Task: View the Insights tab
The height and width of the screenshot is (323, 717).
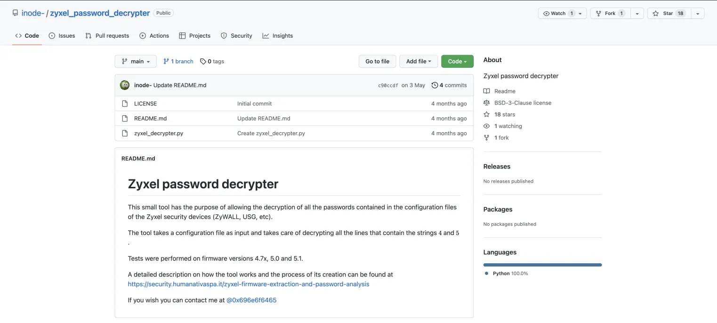Action: click(x=278, y=36)
